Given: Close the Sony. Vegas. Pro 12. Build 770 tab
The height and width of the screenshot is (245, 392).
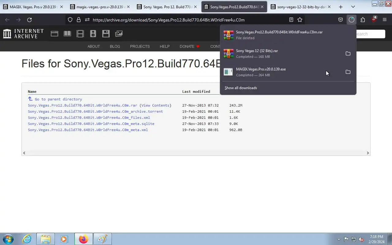Looking at the screenshot, I should [195, 7].
